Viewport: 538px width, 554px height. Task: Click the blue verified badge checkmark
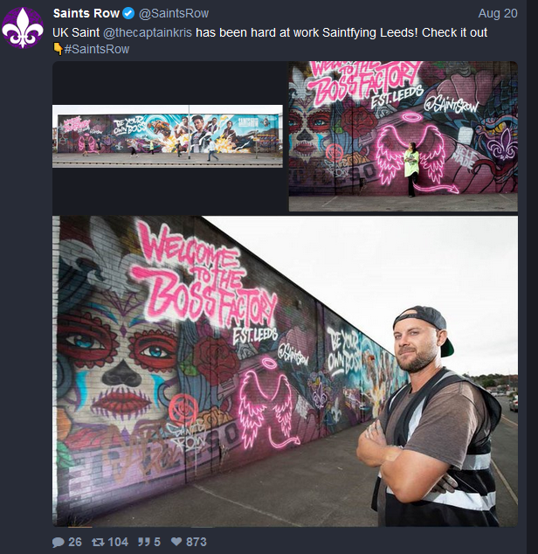tap(128, 13)
